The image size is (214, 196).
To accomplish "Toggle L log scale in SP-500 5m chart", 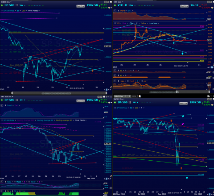I will 107,90.
